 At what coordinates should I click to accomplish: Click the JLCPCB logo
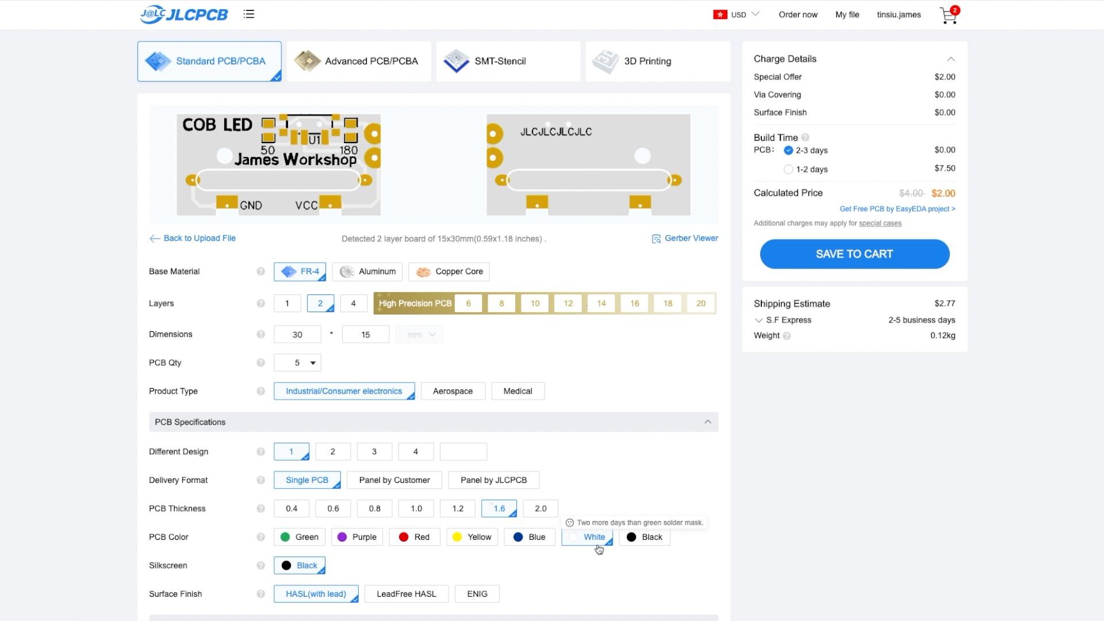point(184,14)
